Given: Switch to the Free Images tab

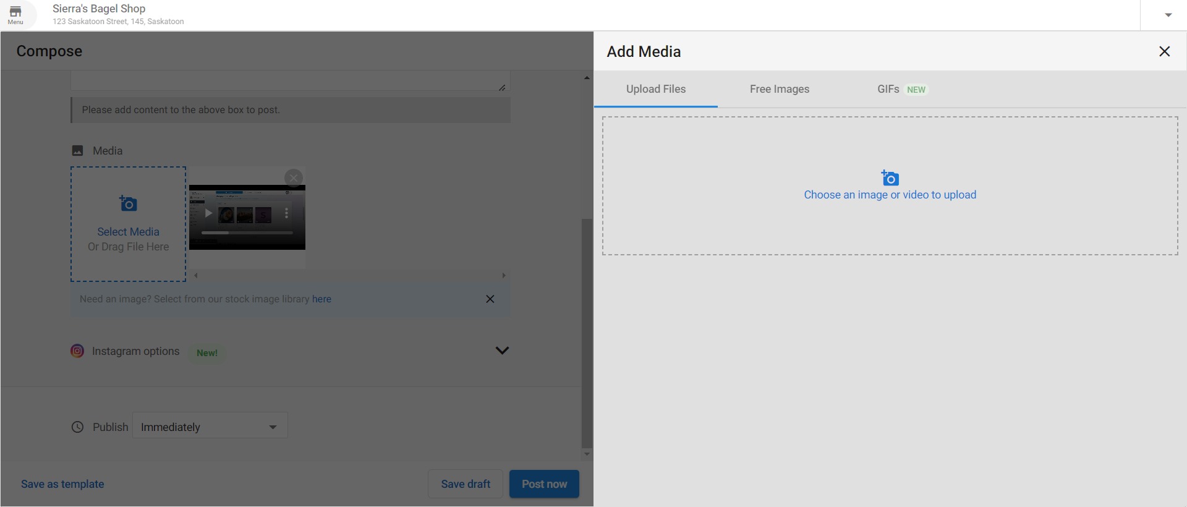Looking at the screenshot, I should coord(780,89).
